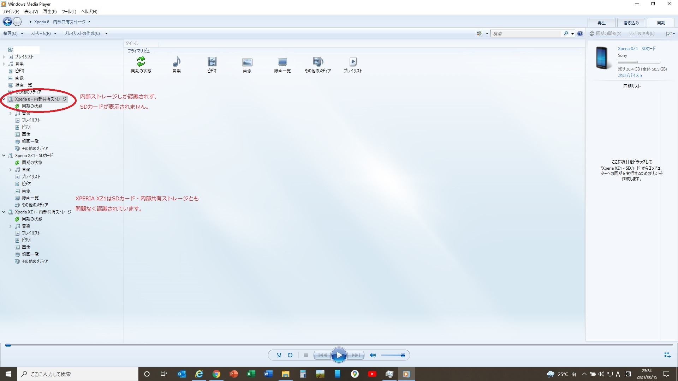Open File Explorer from the taskbar
678x381 pixels.
285,374
